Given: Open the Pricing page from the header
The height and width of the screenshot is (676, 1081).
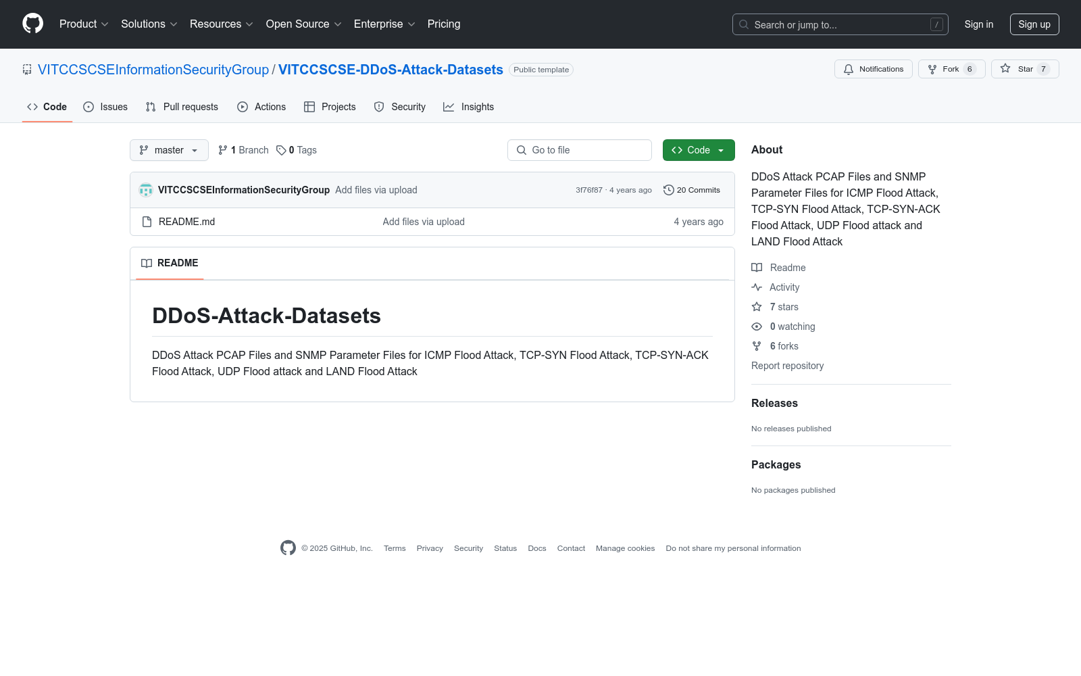Looking at the screenshot, I should (x=444, y=24).
